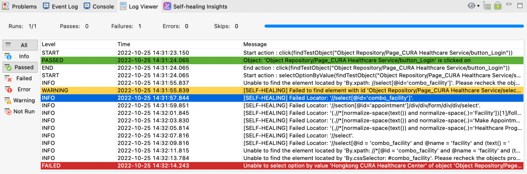The image size is (527, 174).
Task: Click the eye view-options icon
Action: click(x=471, y=6)
